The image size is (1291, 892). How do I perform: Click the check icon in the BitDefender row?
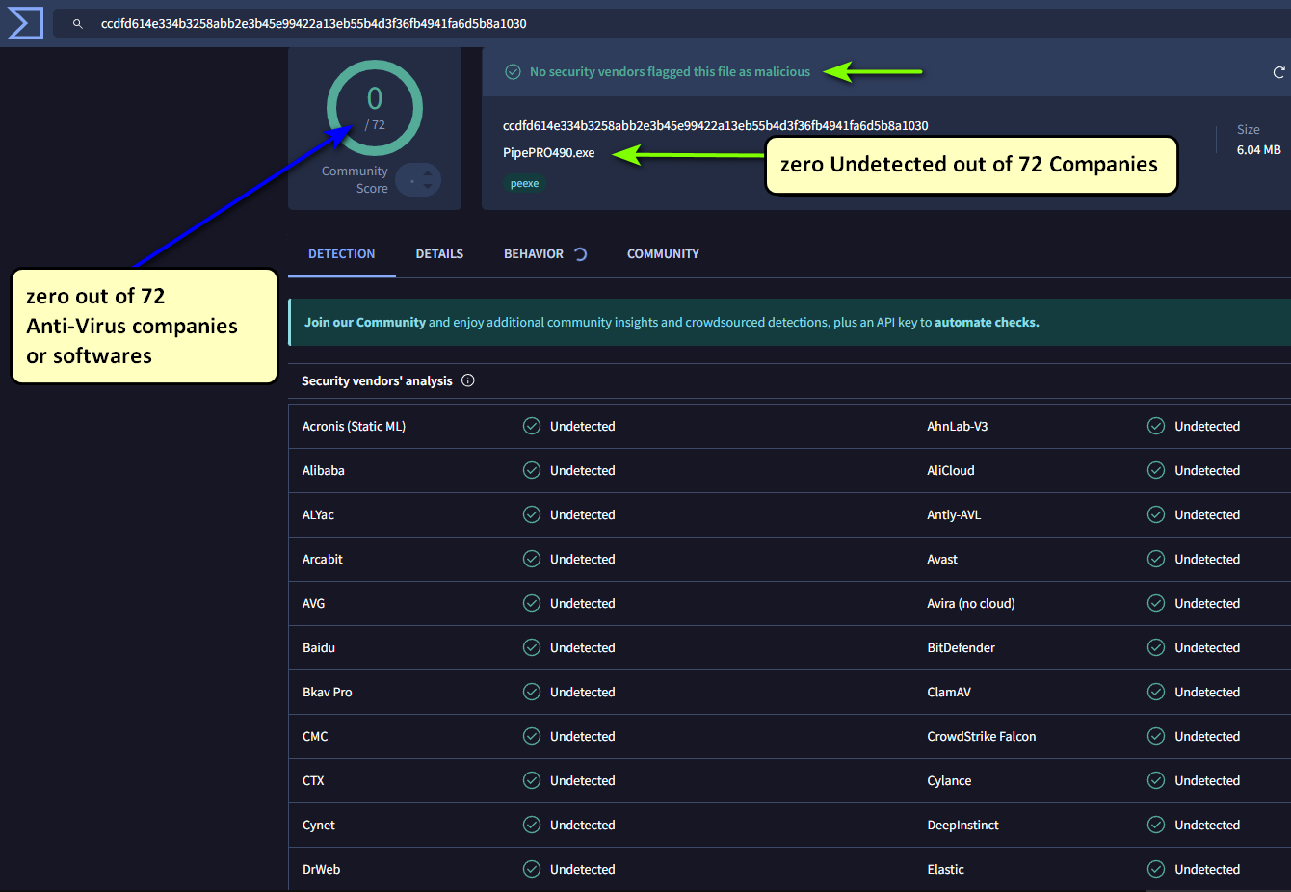[x=1156, y=647]
